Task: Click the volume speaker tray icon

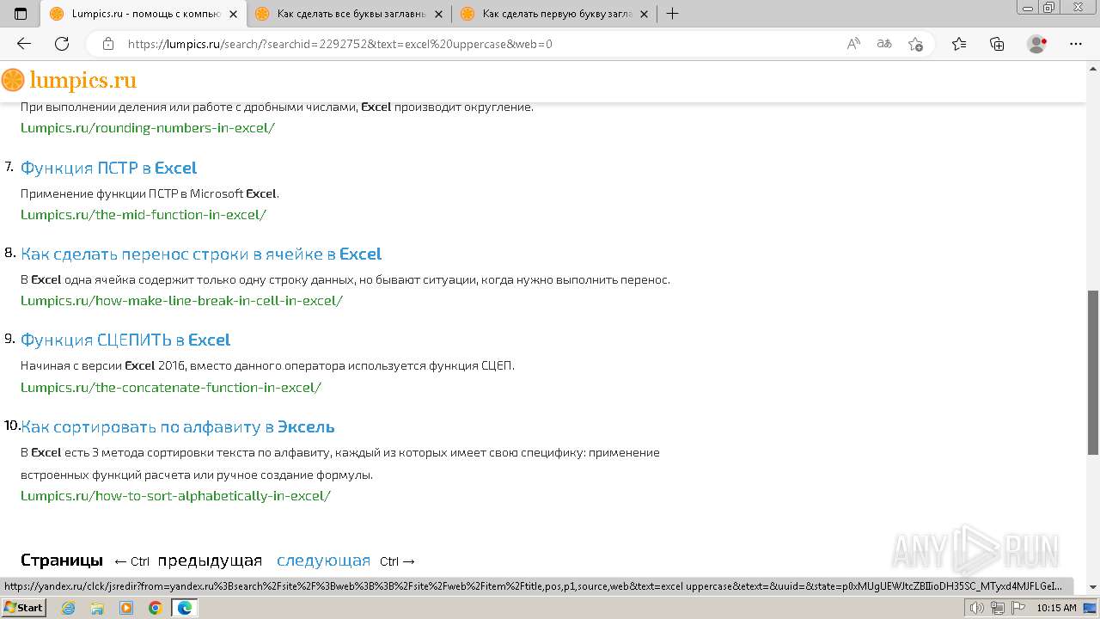Action: (977, 608)
